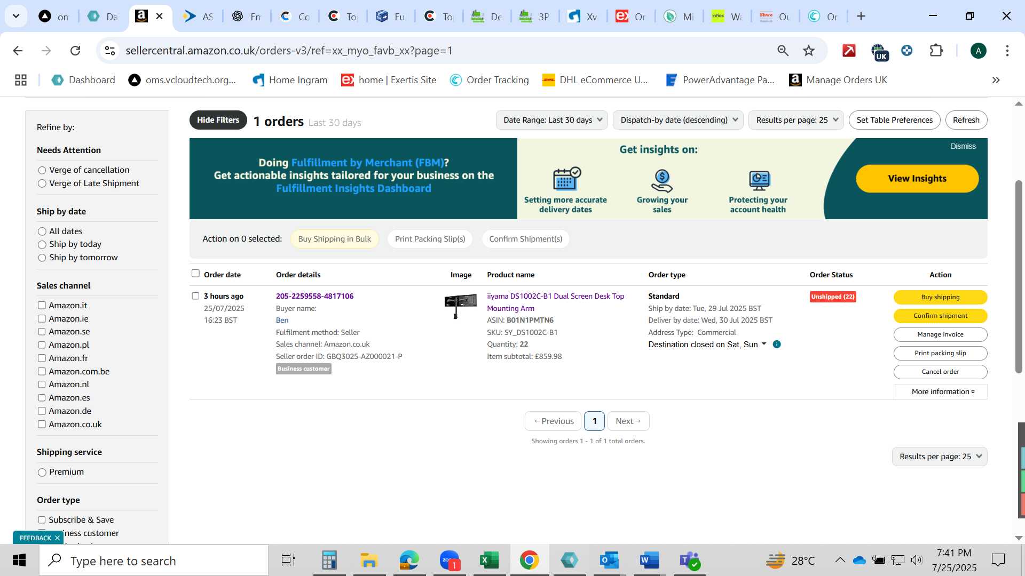Open Microsoft Edge from the taskbar
This screenshot has width=1025, height=576.
[x=409, y=561]
